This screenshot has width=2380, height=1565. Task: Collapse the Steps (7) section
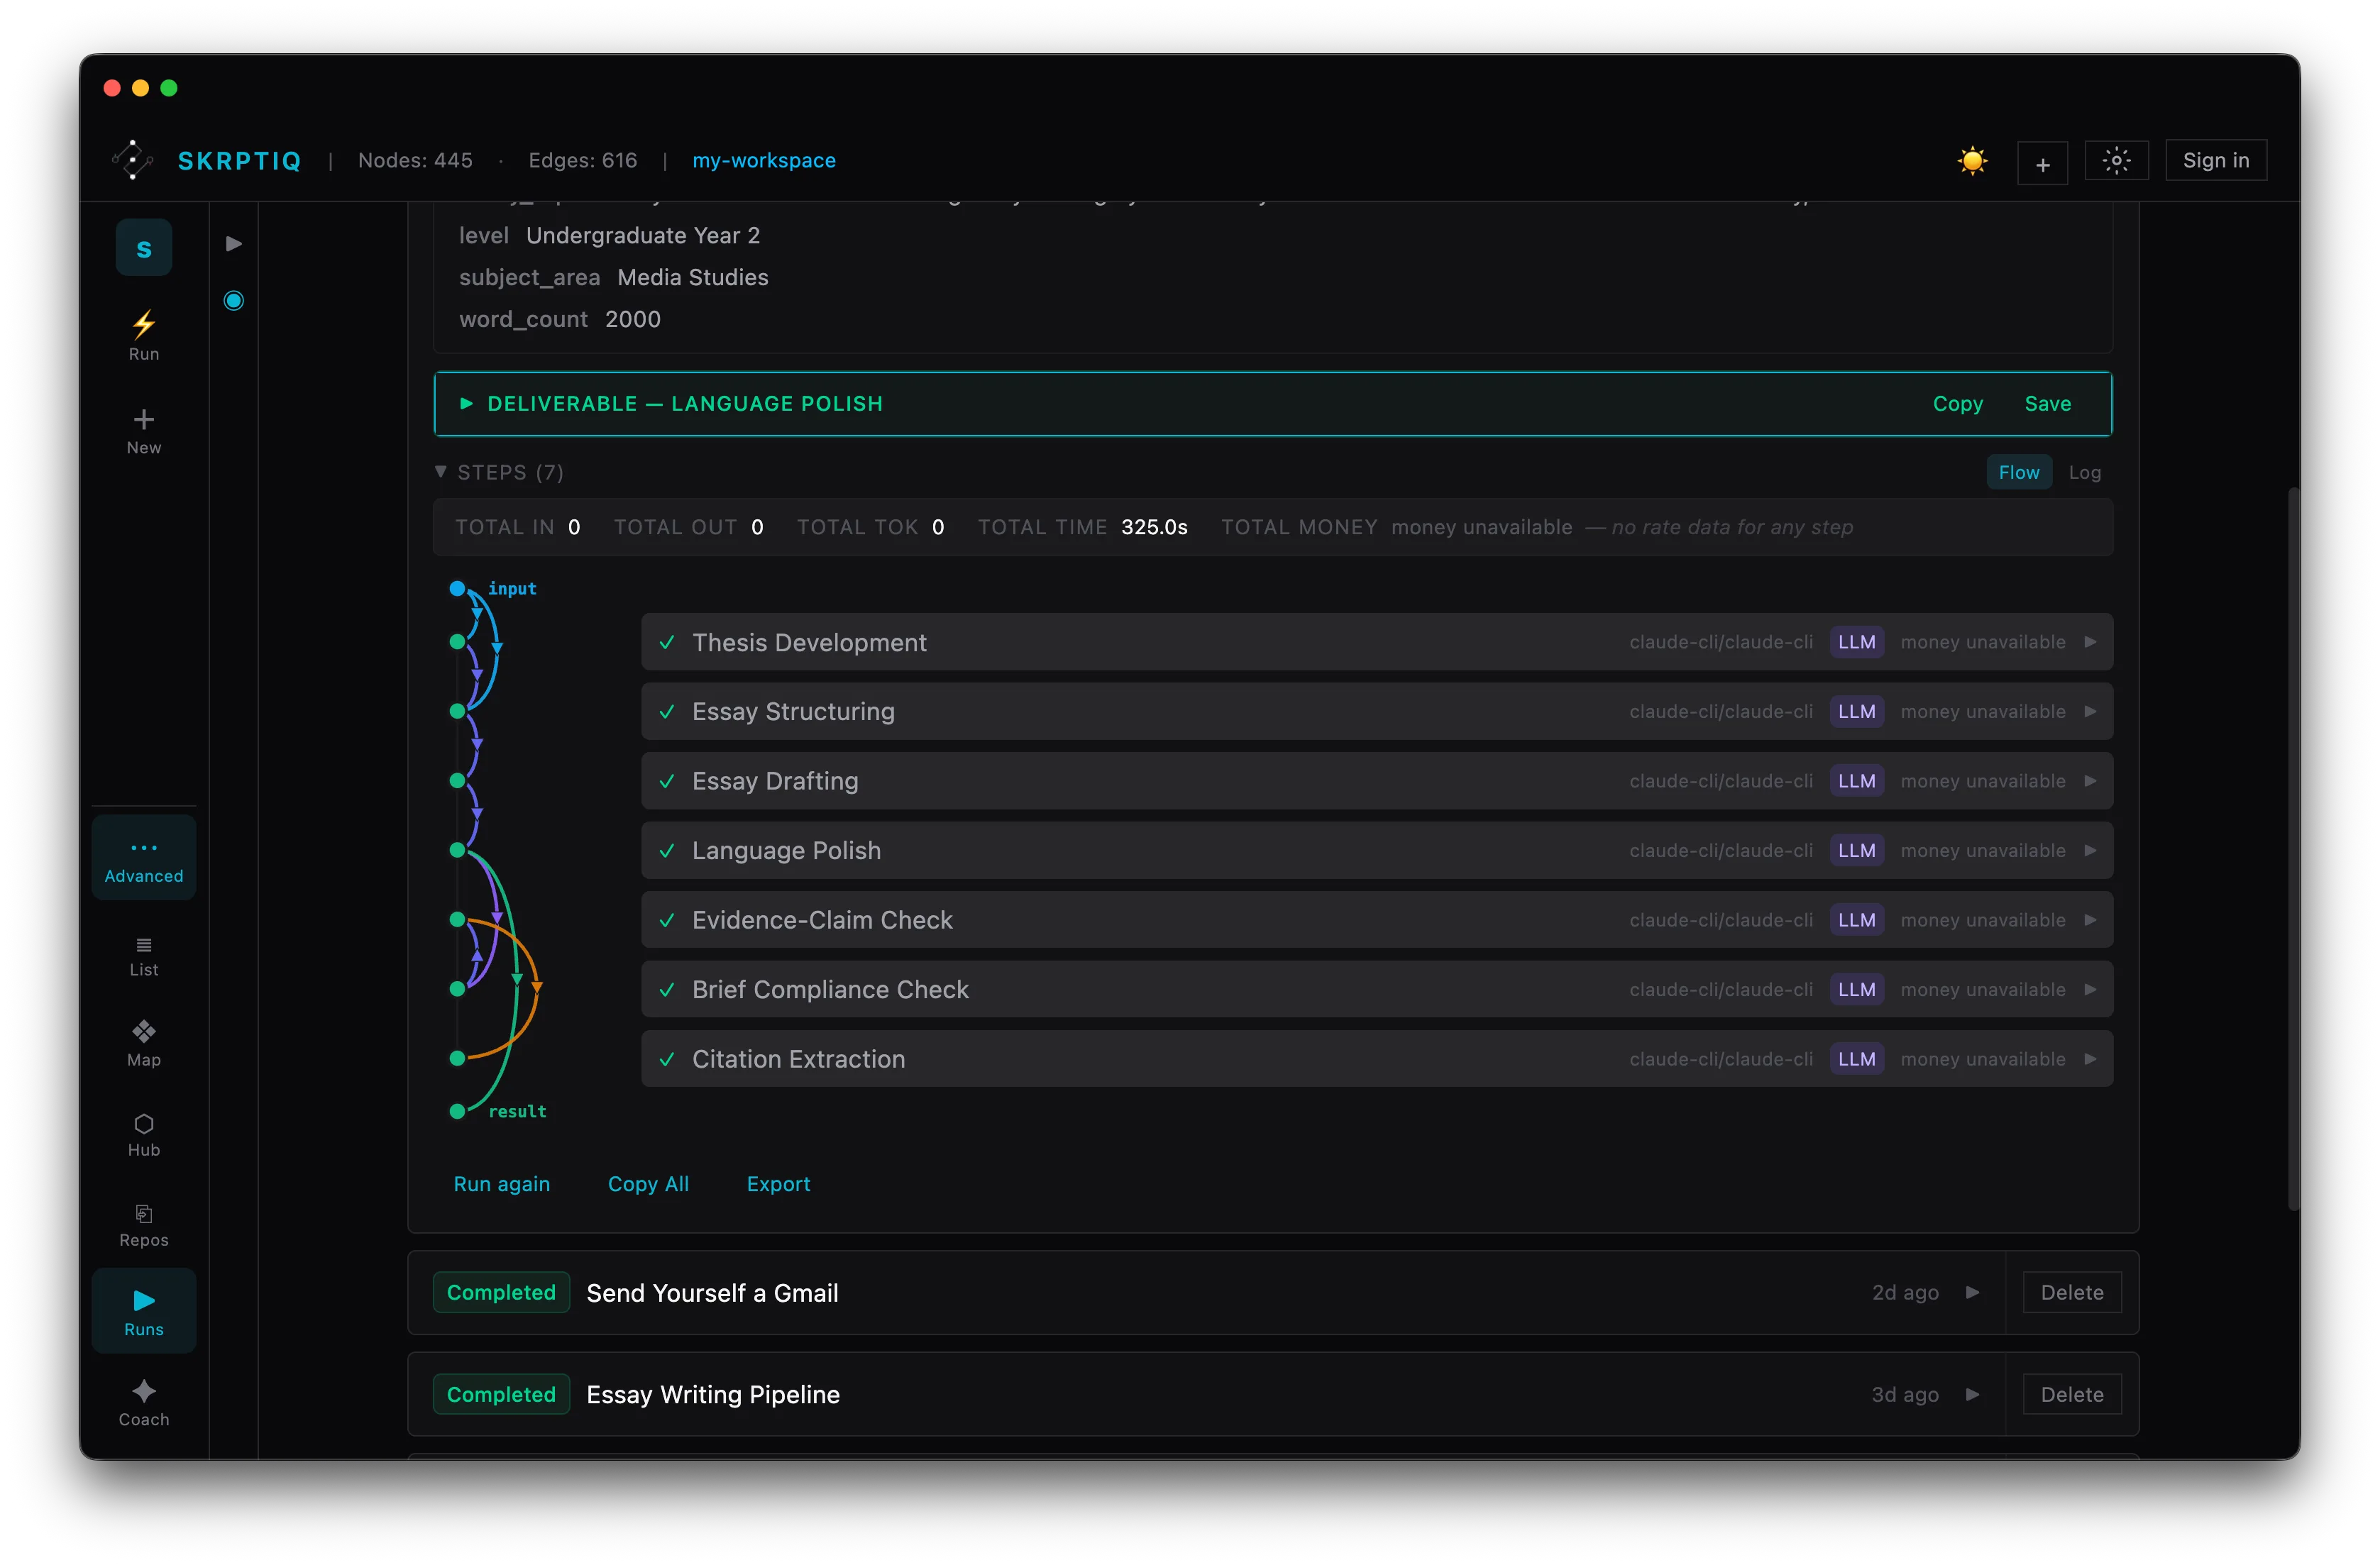[500, 472]
